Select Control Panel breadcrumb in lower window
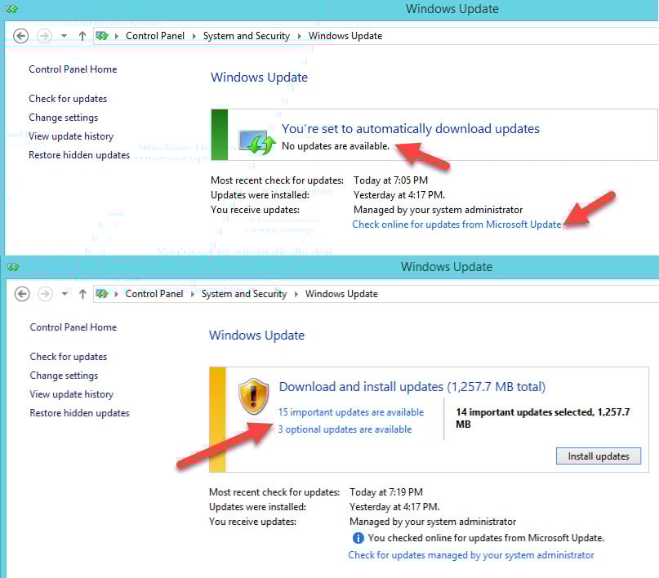Image resolution: width=659 pixels, height=578 pixels. click(154, 294)
